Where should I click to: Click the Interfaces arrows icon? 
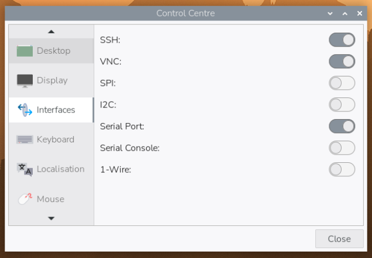click(25, 110)
